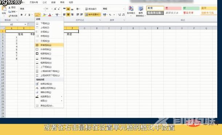Switch to Review tab (审阅)
The image size is (222, 135).
point(62,2)
